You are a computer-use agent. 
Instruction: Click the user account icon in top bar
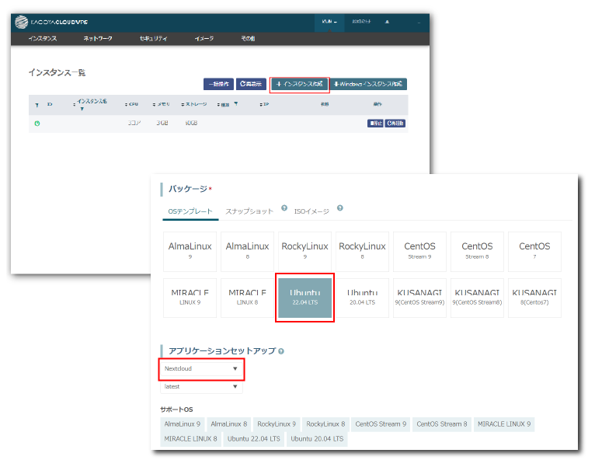(x=387, y=22)
